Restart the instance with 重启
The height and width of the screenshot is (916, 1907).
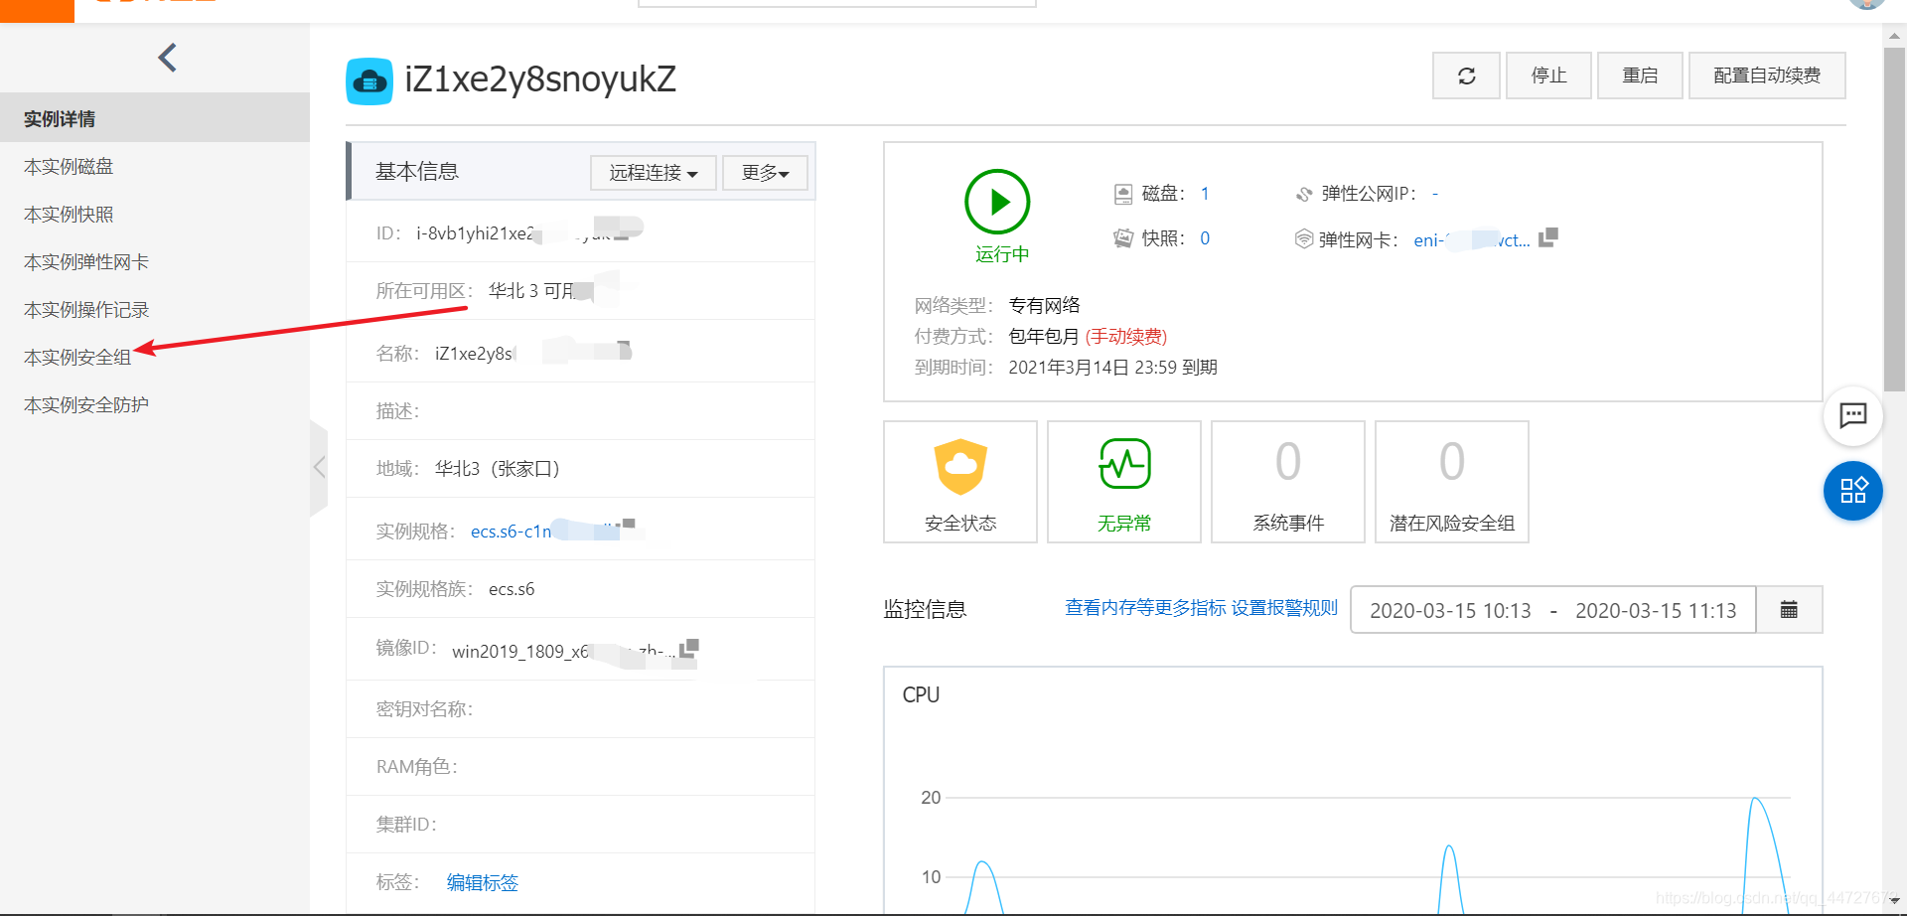pos(1640,76)
